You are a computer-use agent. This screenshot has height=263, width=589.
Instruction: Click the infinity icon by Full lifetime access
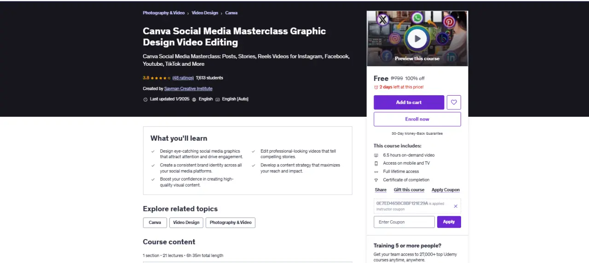pos(376,172)
